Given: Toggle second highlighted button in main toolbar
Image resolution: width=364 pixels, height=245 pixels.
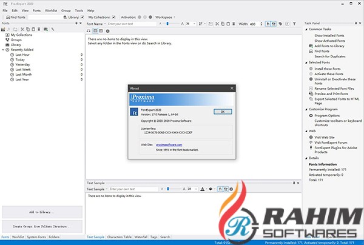Looking at the screenshot, I should click(274, 24).
